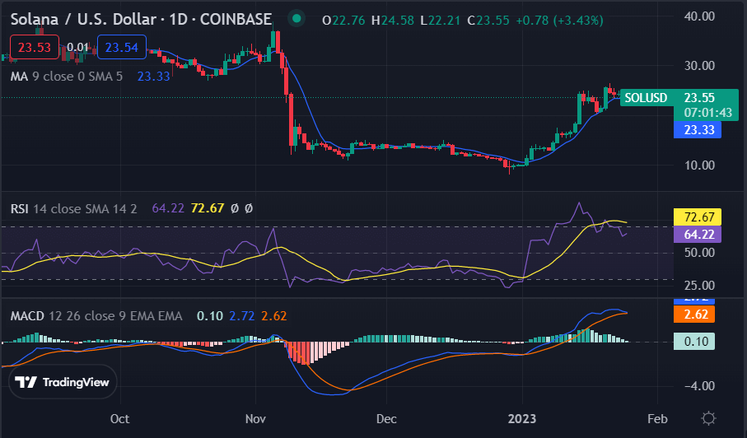Click the 0.10 histogram value tag

point(694,342)
